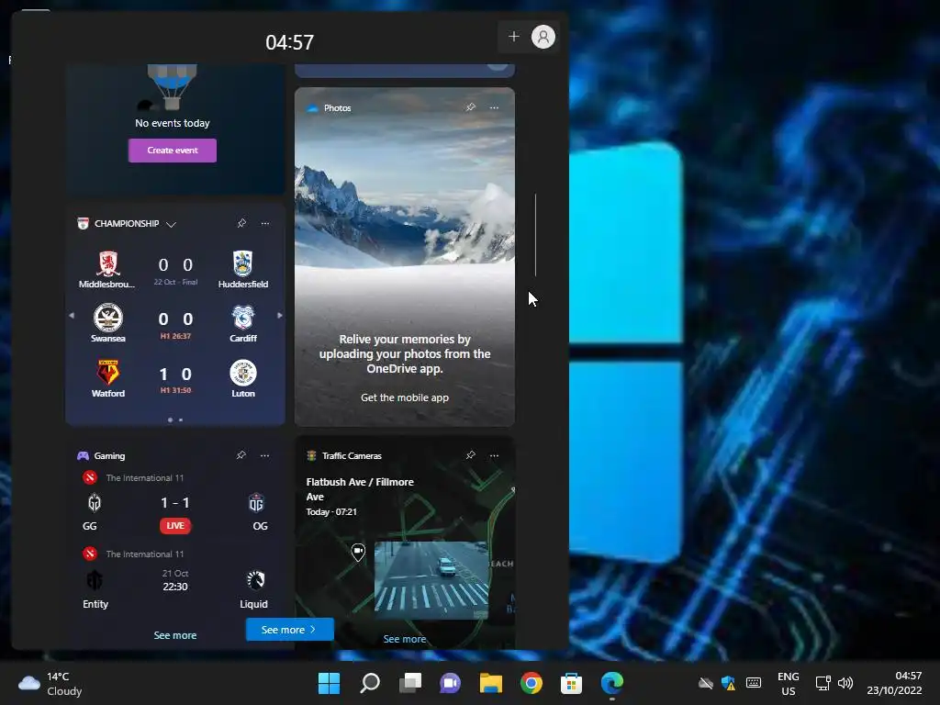
Task: Open the Windows Start menu
Action: coord(329,683)
